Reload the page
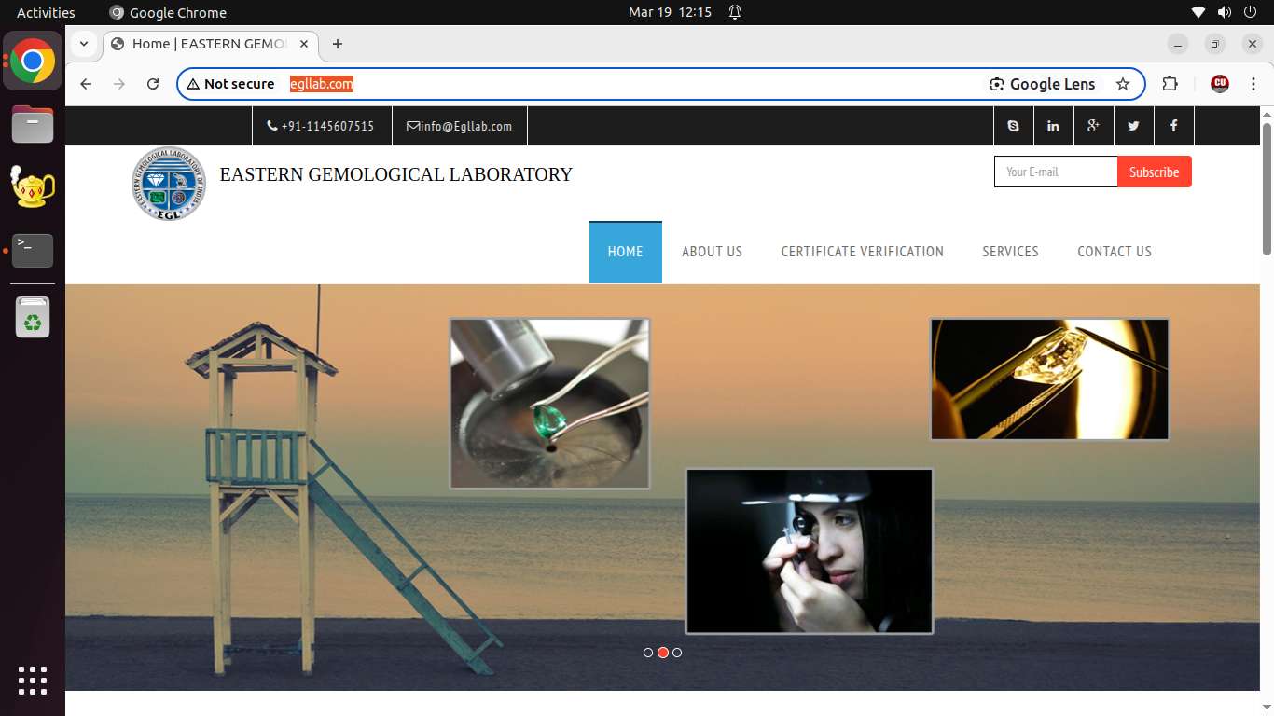This screenshot has width=1274, height=716. point(153,84)
